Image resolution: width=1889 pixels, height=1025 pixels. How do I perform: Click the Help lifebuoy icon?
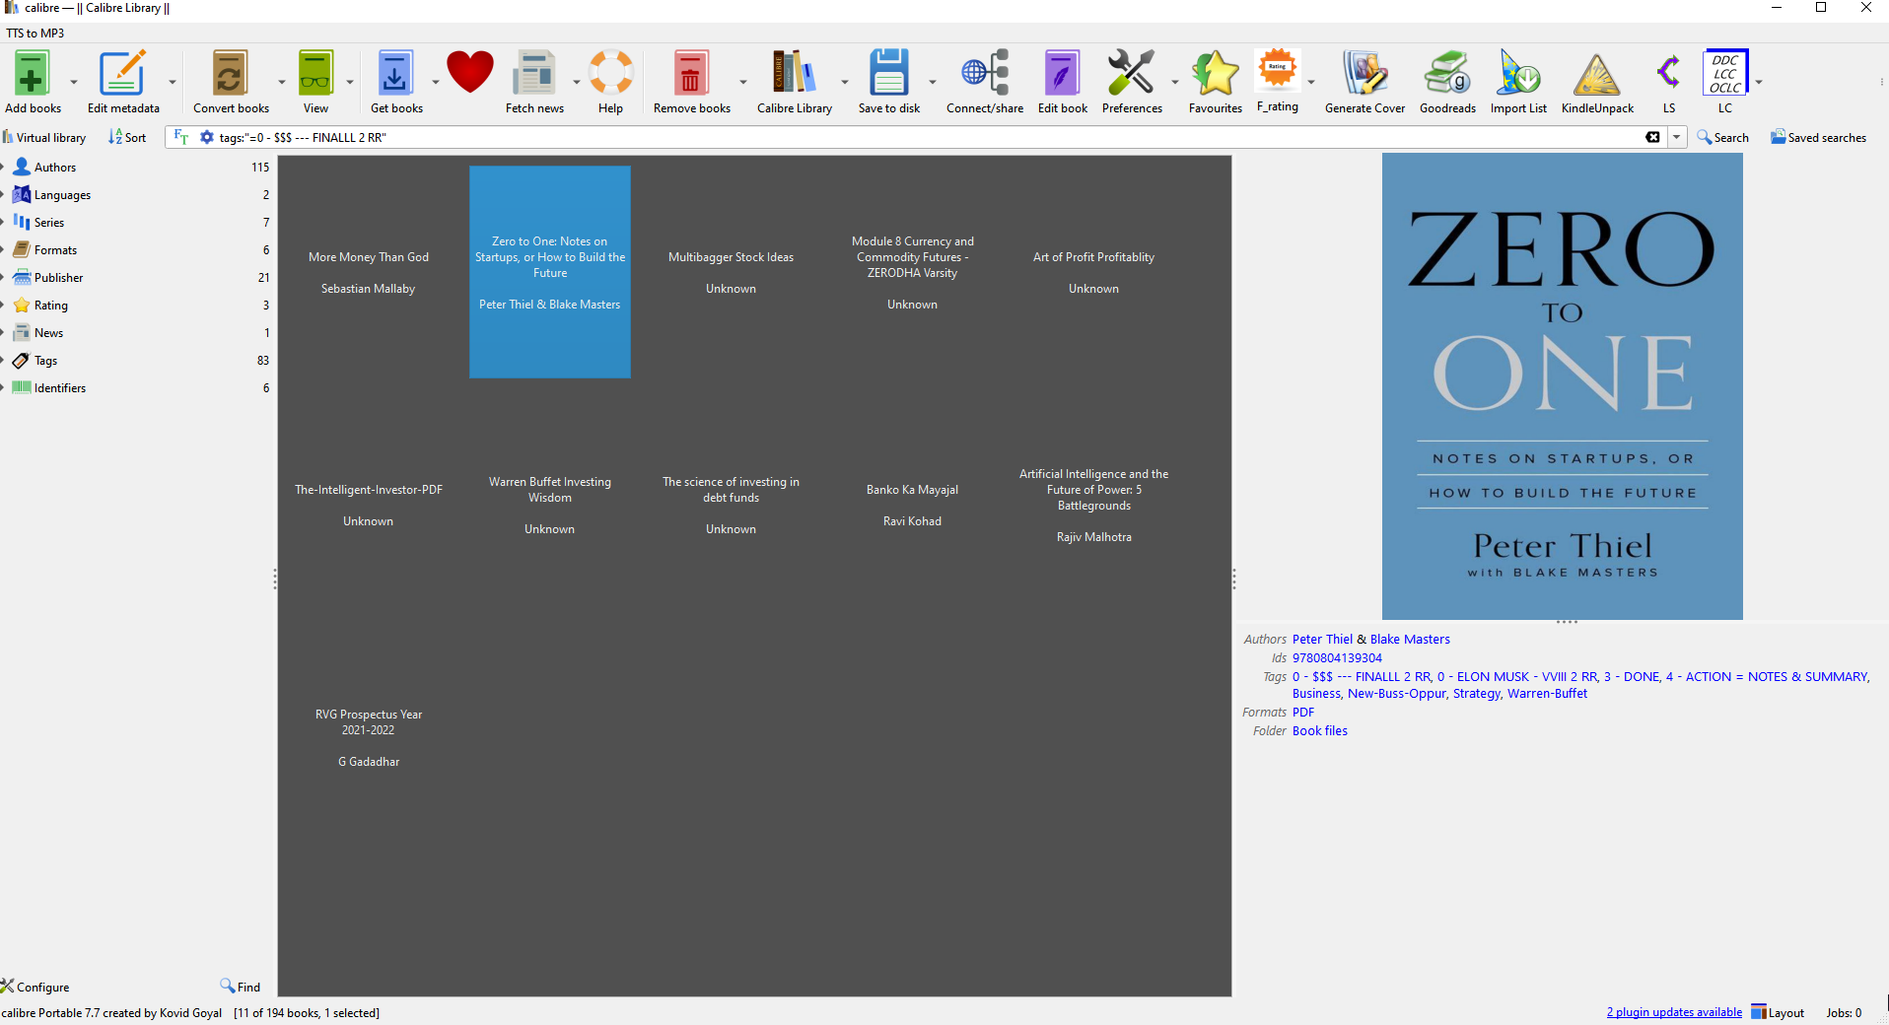click(x=610, y=73)
